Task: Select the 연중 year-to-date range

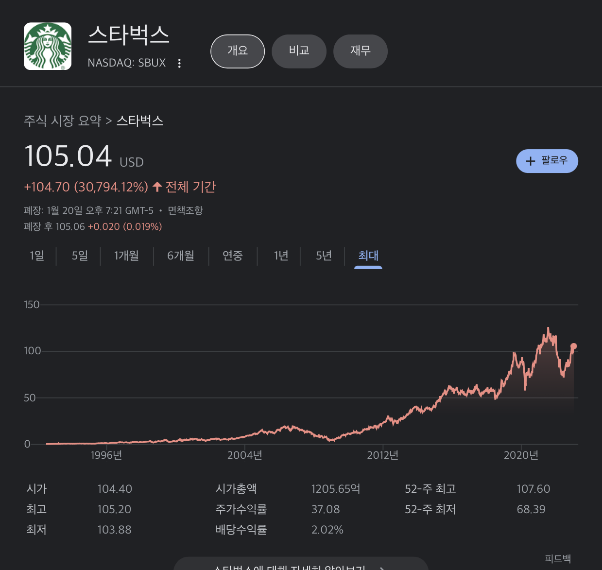Action: [x=233, y=256]
